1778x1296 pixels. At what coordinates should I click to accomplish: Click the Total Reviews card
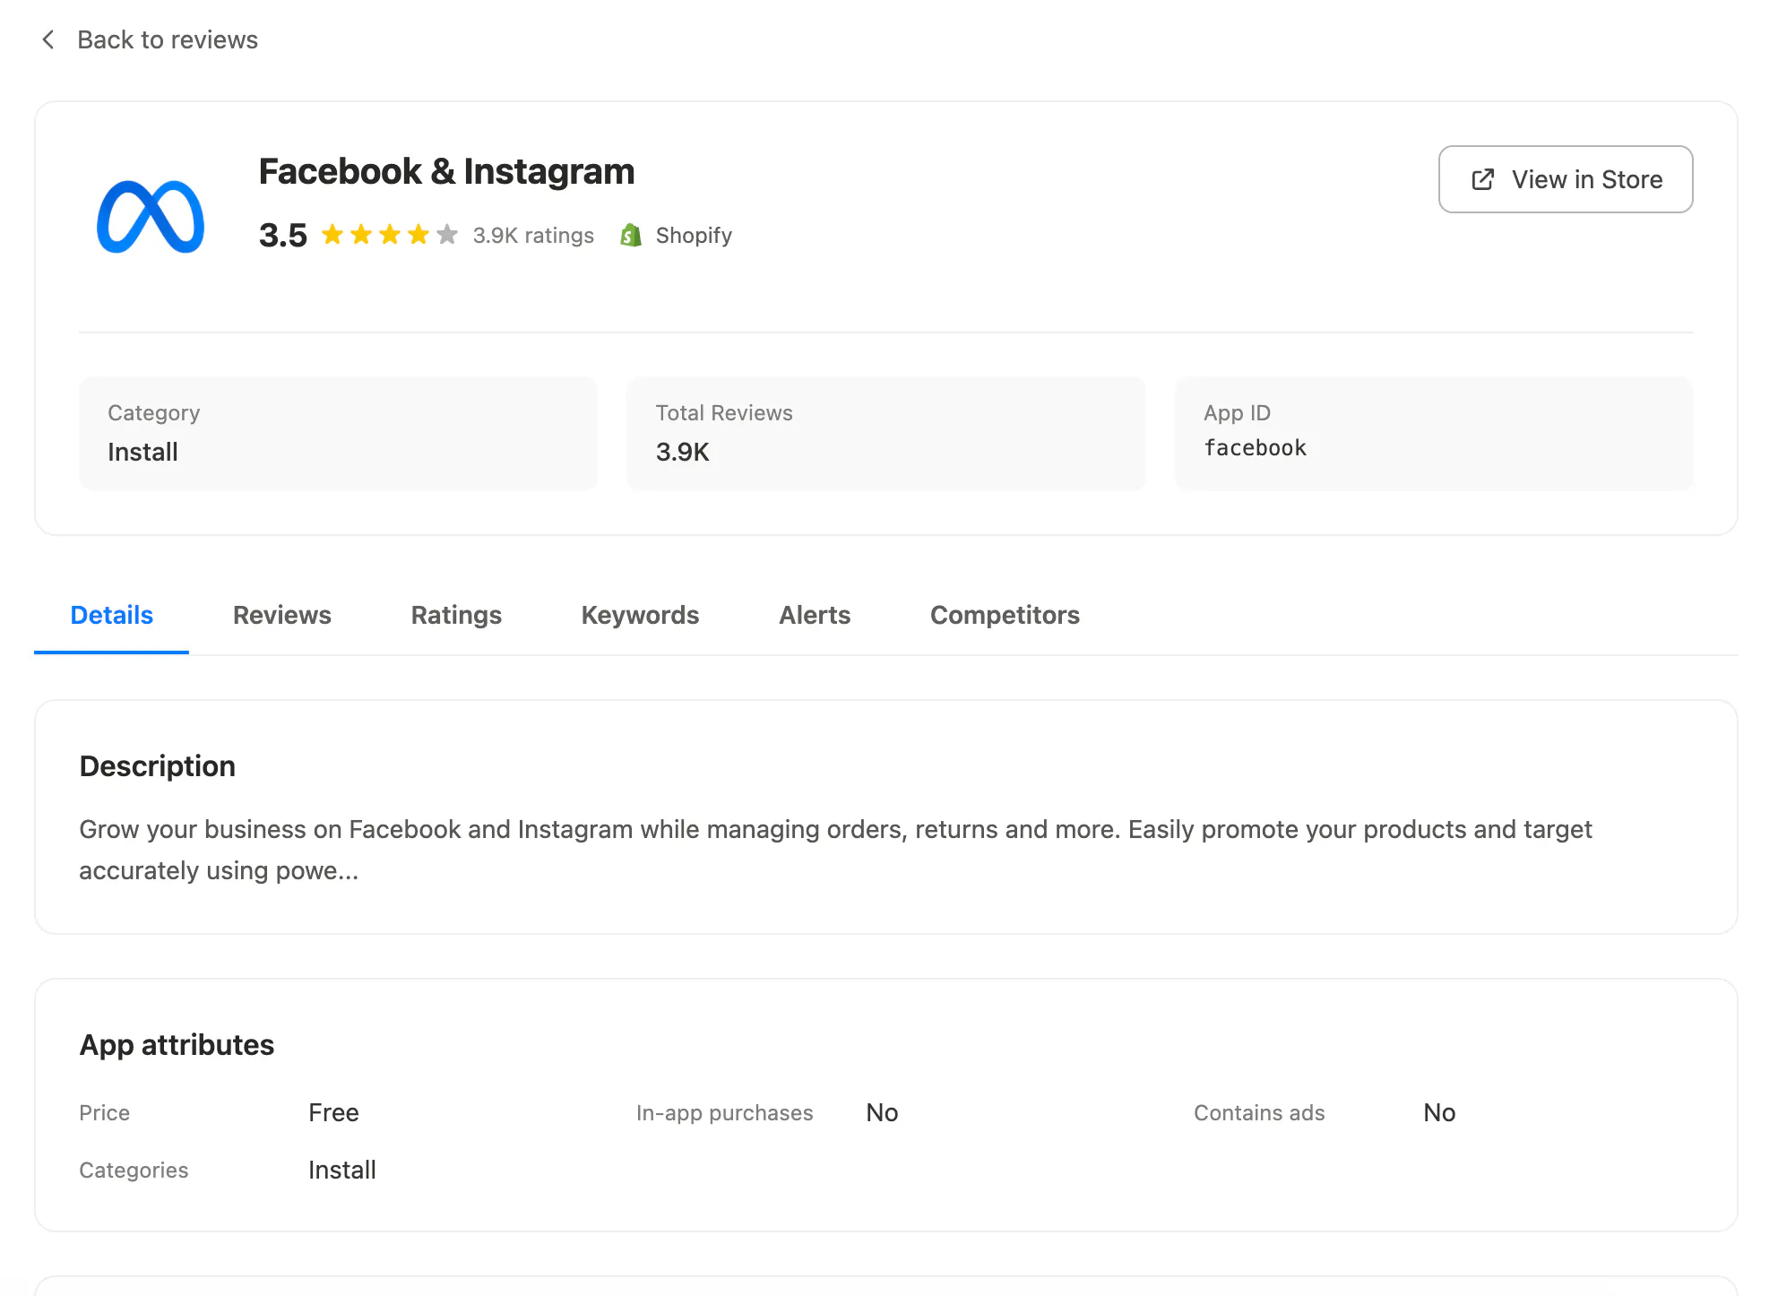pos(885,434)
